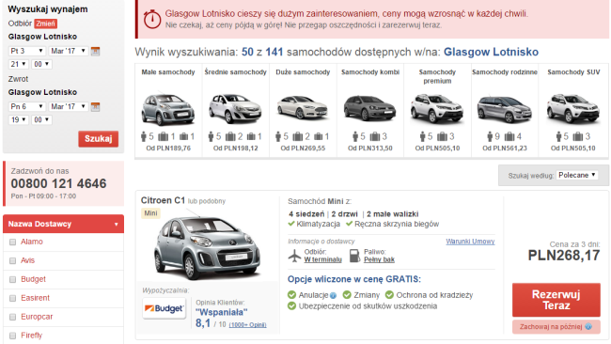This screenshot has width=611, height=344.
Task: Click the Rezerwuj Teraz button
Action: pyautogui.click(x=556, y=300)
